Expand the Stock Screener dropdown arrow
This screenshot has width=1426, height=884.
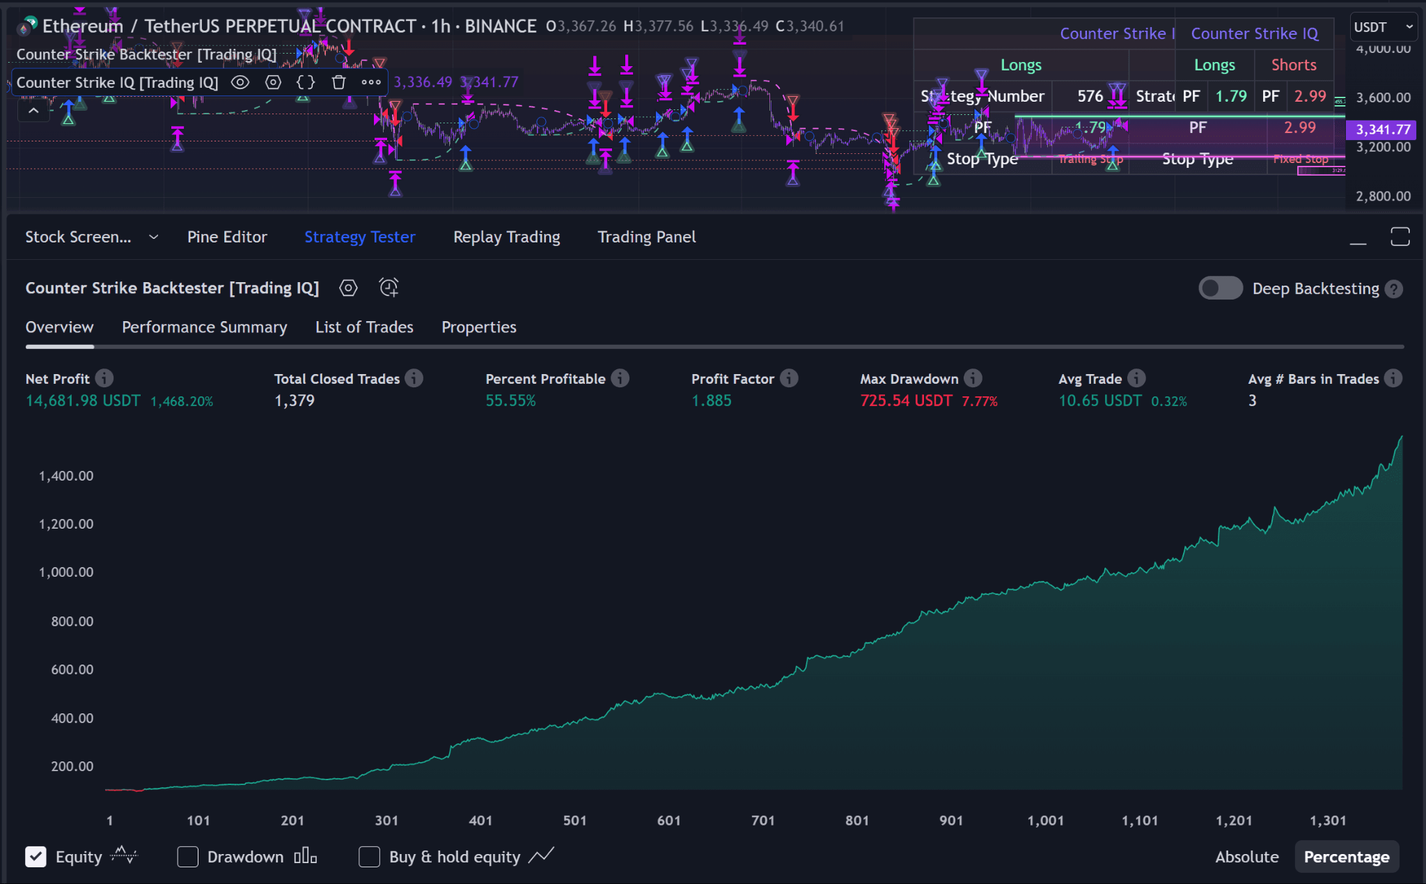coord(154,238)
